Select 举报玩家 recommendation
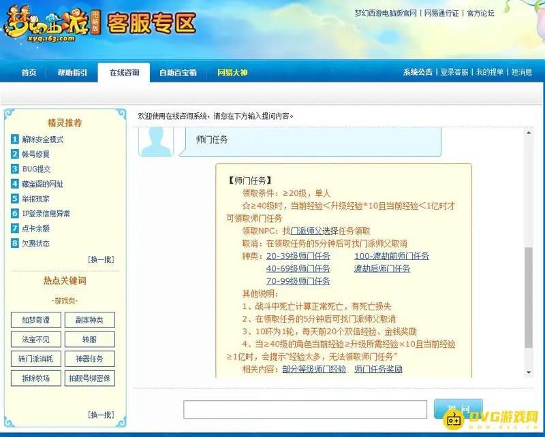 click(x=36, y=199)
